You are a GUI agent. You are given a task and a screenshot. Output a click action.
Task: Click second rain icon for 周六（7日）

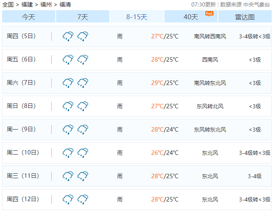83,83
